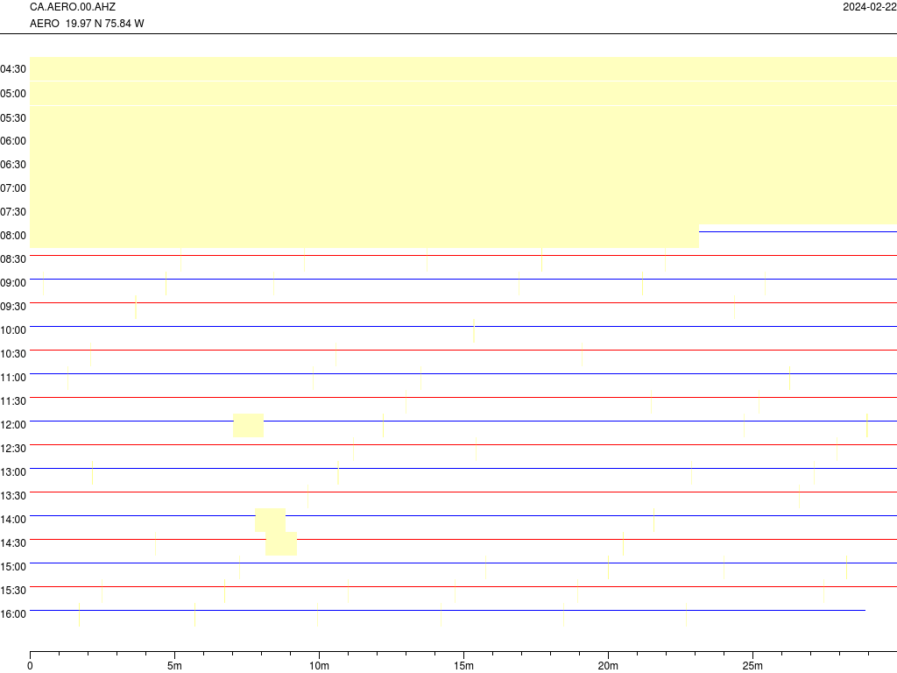Click the 12:30 time row label

click(x=13, y=448)
